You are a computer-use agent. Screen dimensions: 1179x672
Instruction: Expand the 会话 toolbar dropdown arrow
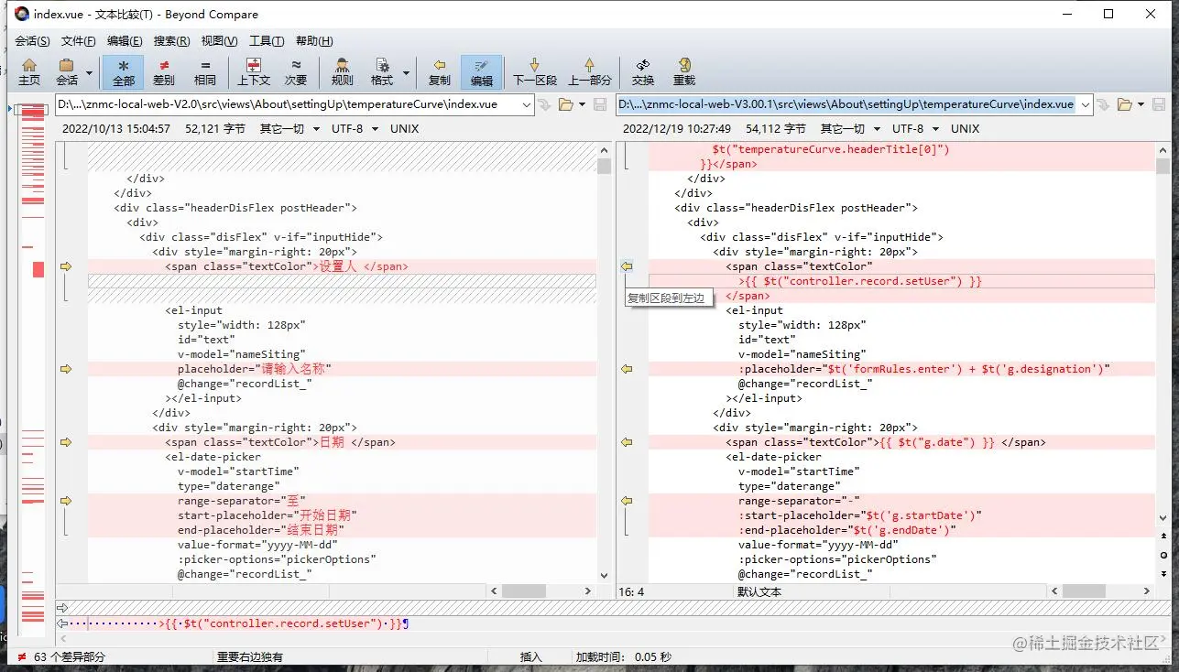[x=89, y=72]
